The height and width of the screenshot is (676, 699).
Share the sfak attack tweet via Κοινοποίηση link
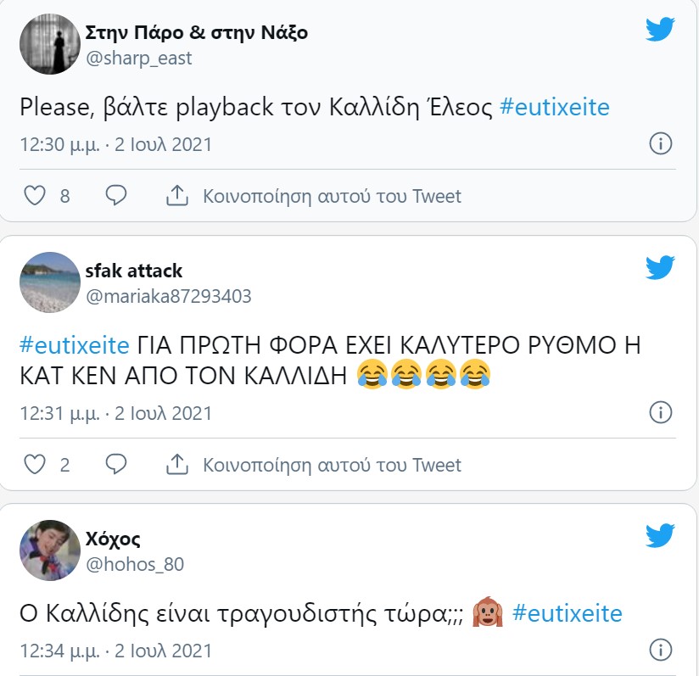pos(314,464)
